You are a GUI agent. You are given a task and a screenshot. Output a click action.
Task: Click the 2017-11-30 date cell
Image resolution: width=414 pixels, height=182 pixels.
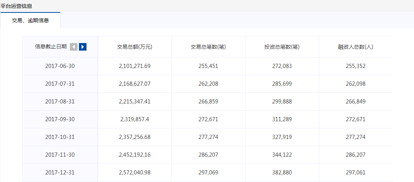pyautogui.click(x=60, y=155)
